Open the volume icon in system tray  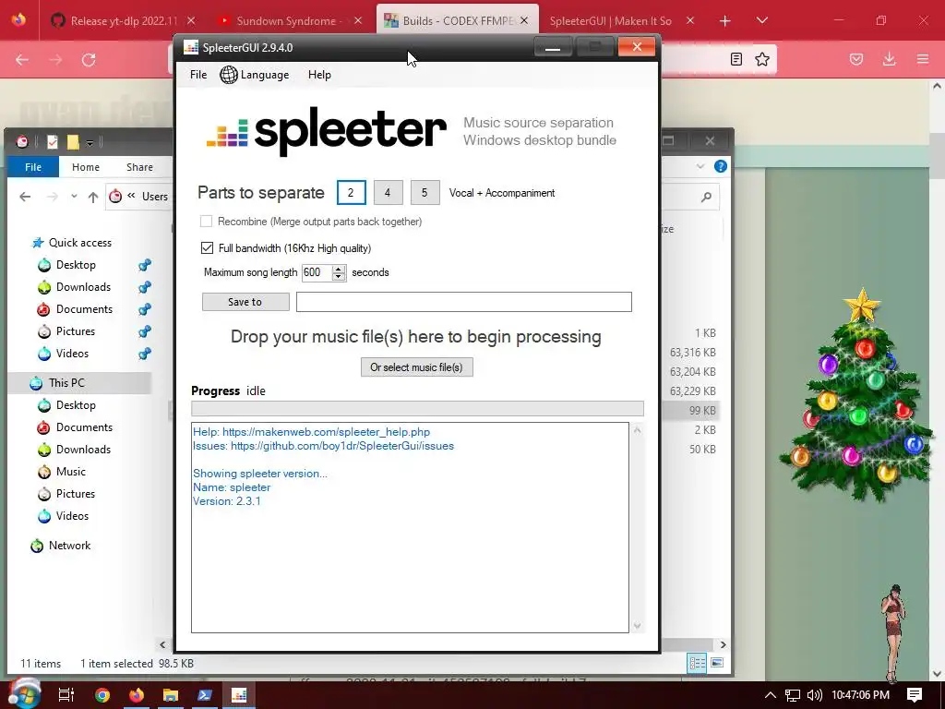(x=814, y=695)
